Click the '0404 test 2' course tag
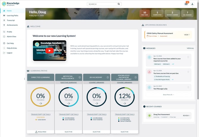 tap(166, 64)
